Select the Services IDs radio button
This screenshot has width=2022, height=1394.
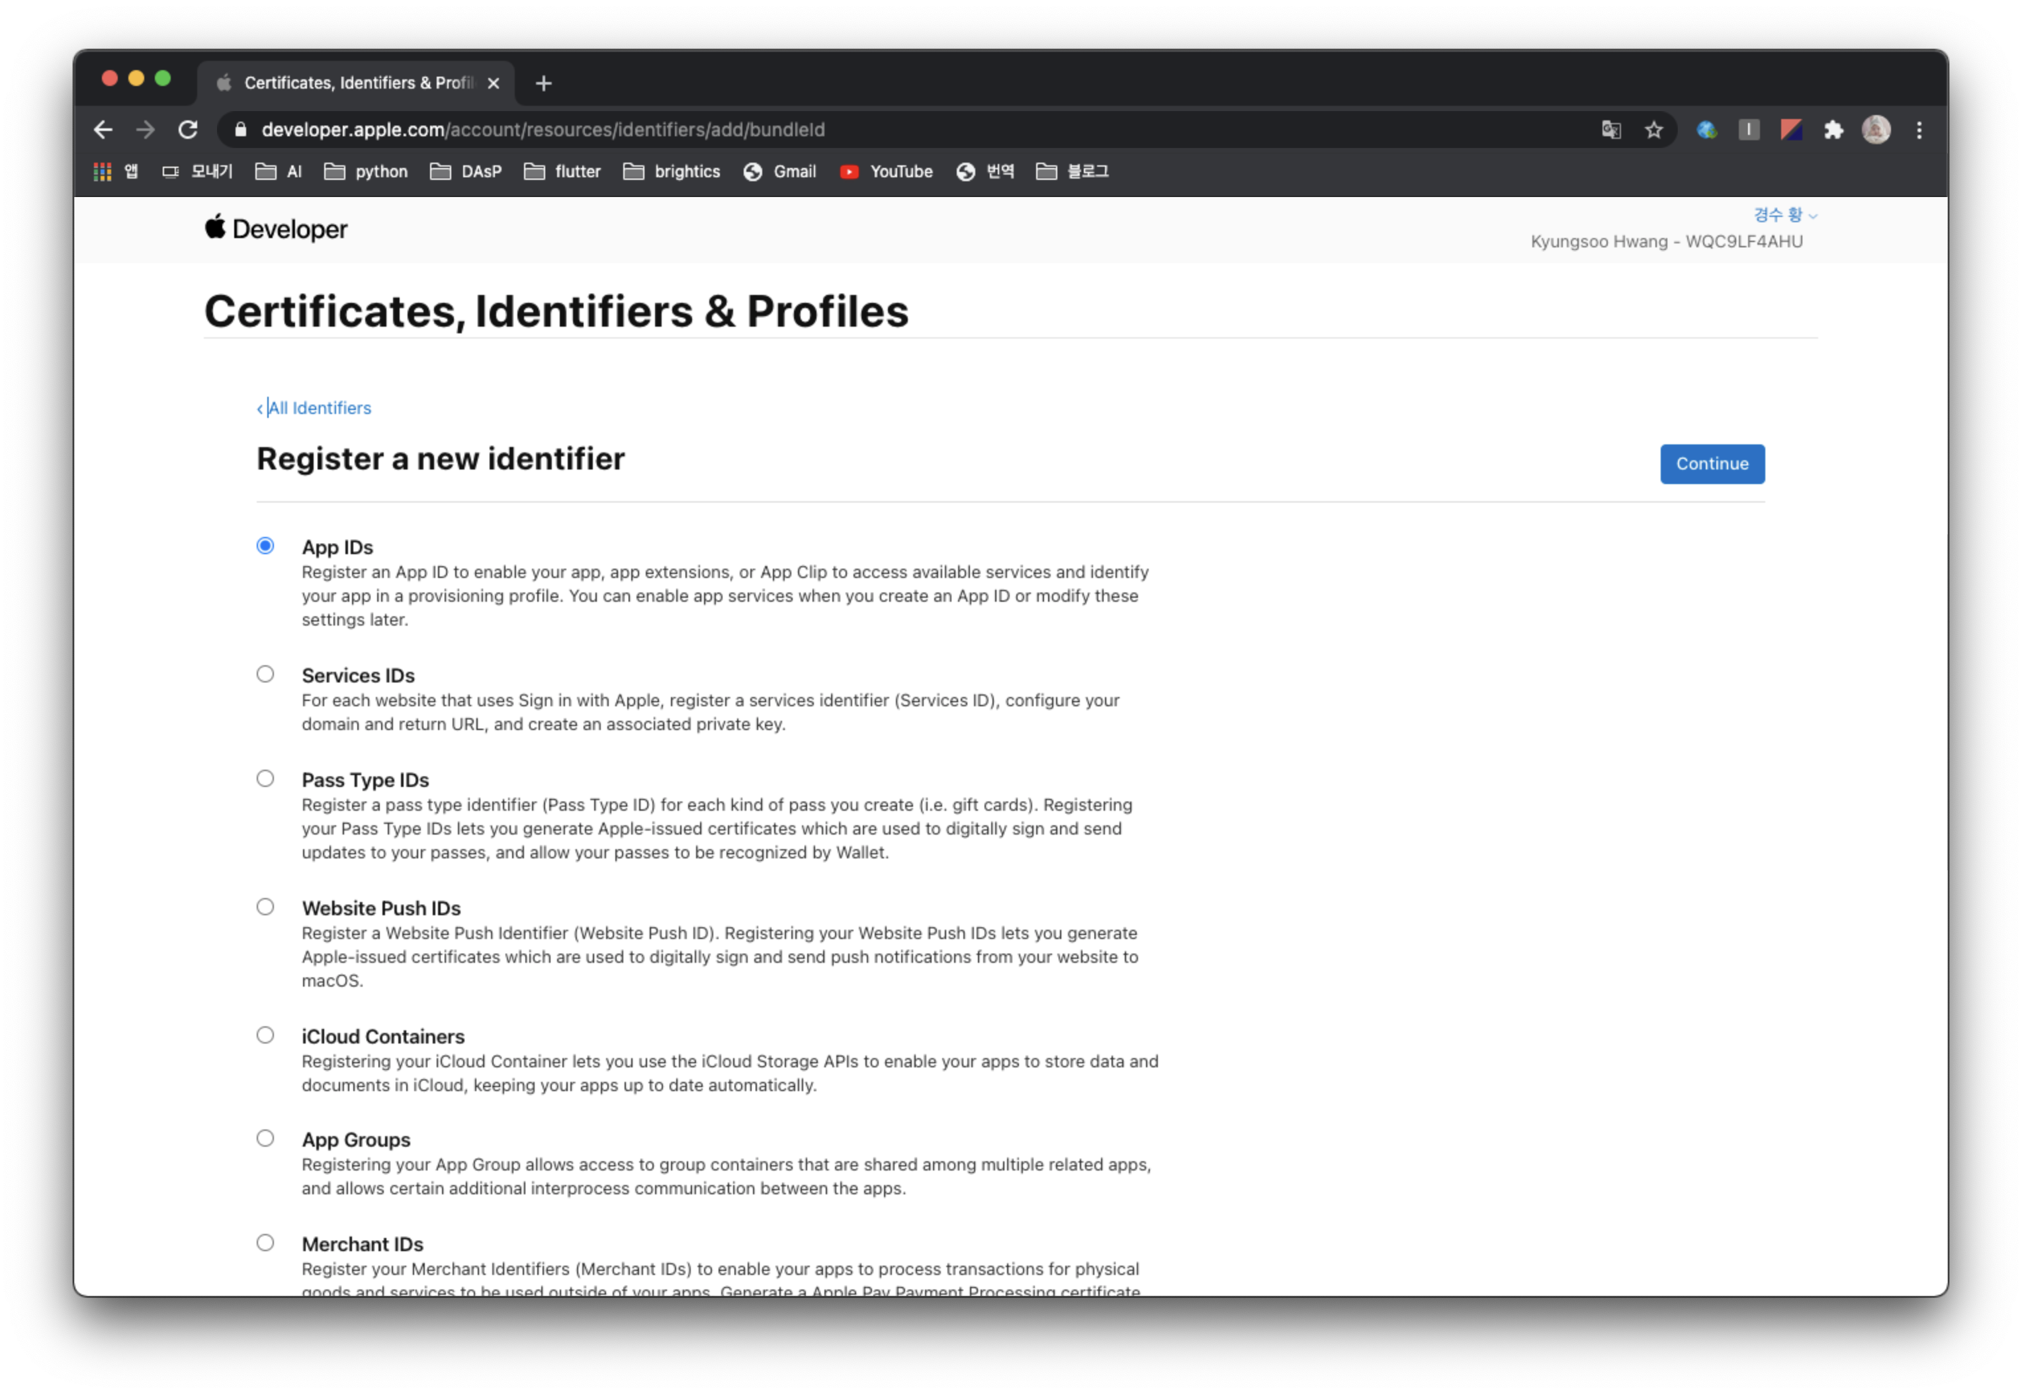[x=265, y=675]
